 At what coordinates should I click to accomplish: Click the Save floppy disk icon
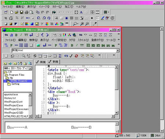22,12
